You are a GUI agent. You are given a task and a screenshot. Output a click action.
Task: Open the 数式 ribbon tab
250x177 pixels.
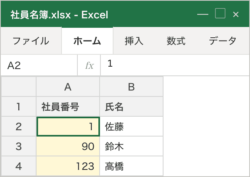tap(176, 41)
